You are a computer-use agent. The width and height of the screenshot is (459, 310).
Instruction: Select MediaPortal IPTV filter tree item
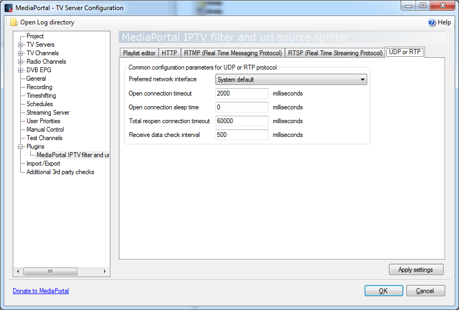(73, 155)
